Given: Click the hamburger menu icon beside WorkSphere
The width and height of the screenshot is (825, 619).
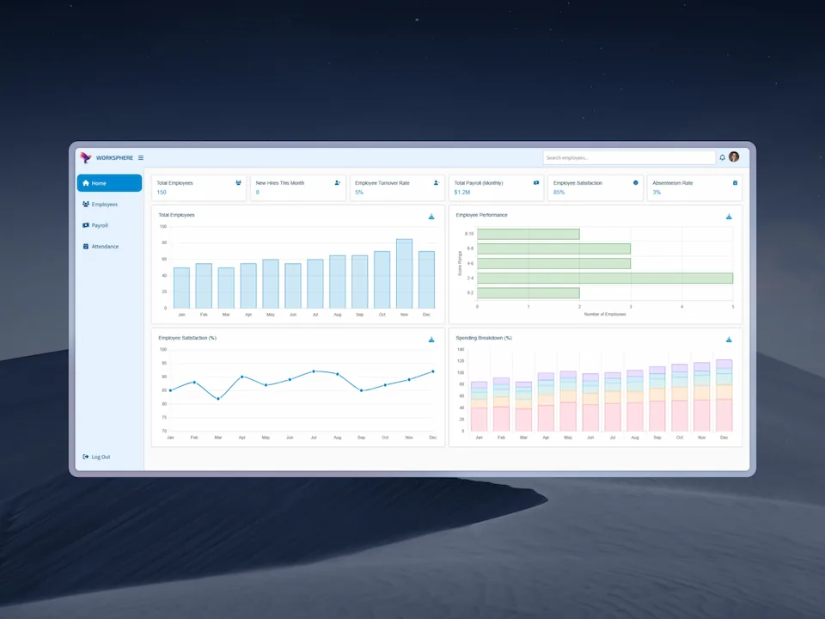Looking at the screenshot, I should pos(141,157).
